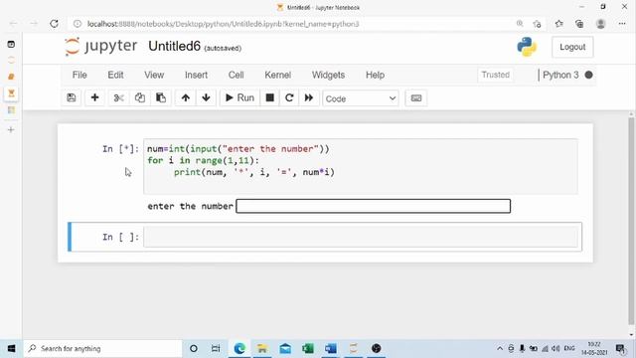Save notebook with the floppy disk icon
Viewport: 636px width, 358px height.
[x=72, y=97]
